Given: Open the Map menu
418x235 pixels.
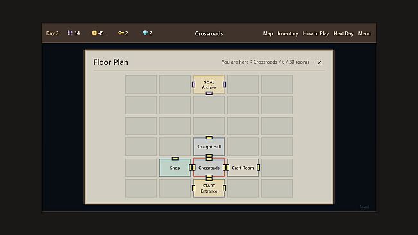Looking at the screenshot, I should (268, 33).
